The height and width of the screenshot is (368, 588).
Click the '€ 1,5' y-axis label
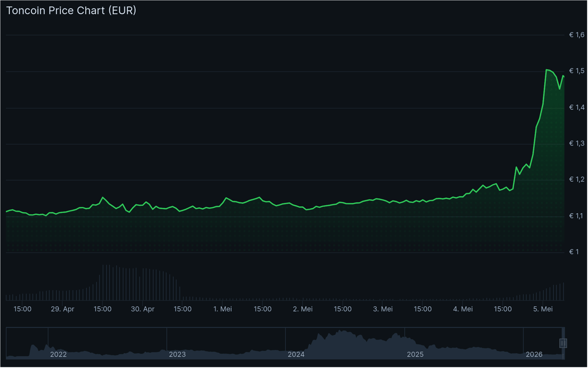(577, 71)
